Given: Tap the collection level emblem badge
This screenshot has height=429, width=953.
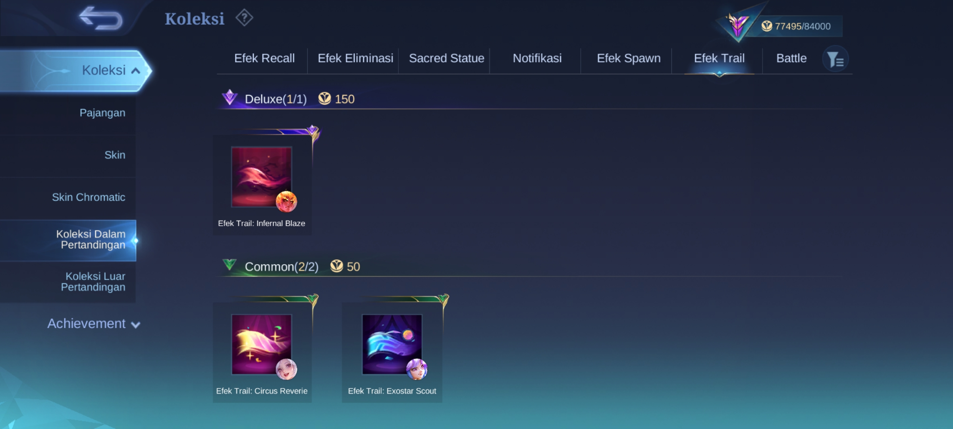Looking at the screenshot, I should (737, 24).
